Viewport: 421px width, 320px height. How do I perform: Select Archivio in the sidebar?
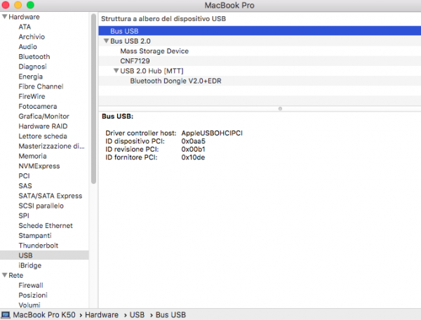tap(32, 36)
